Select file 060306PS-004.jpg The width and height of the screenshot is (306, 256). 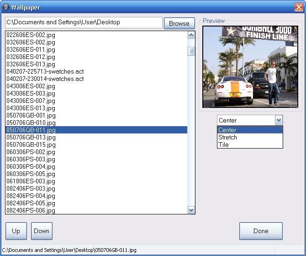click(96, 166)
